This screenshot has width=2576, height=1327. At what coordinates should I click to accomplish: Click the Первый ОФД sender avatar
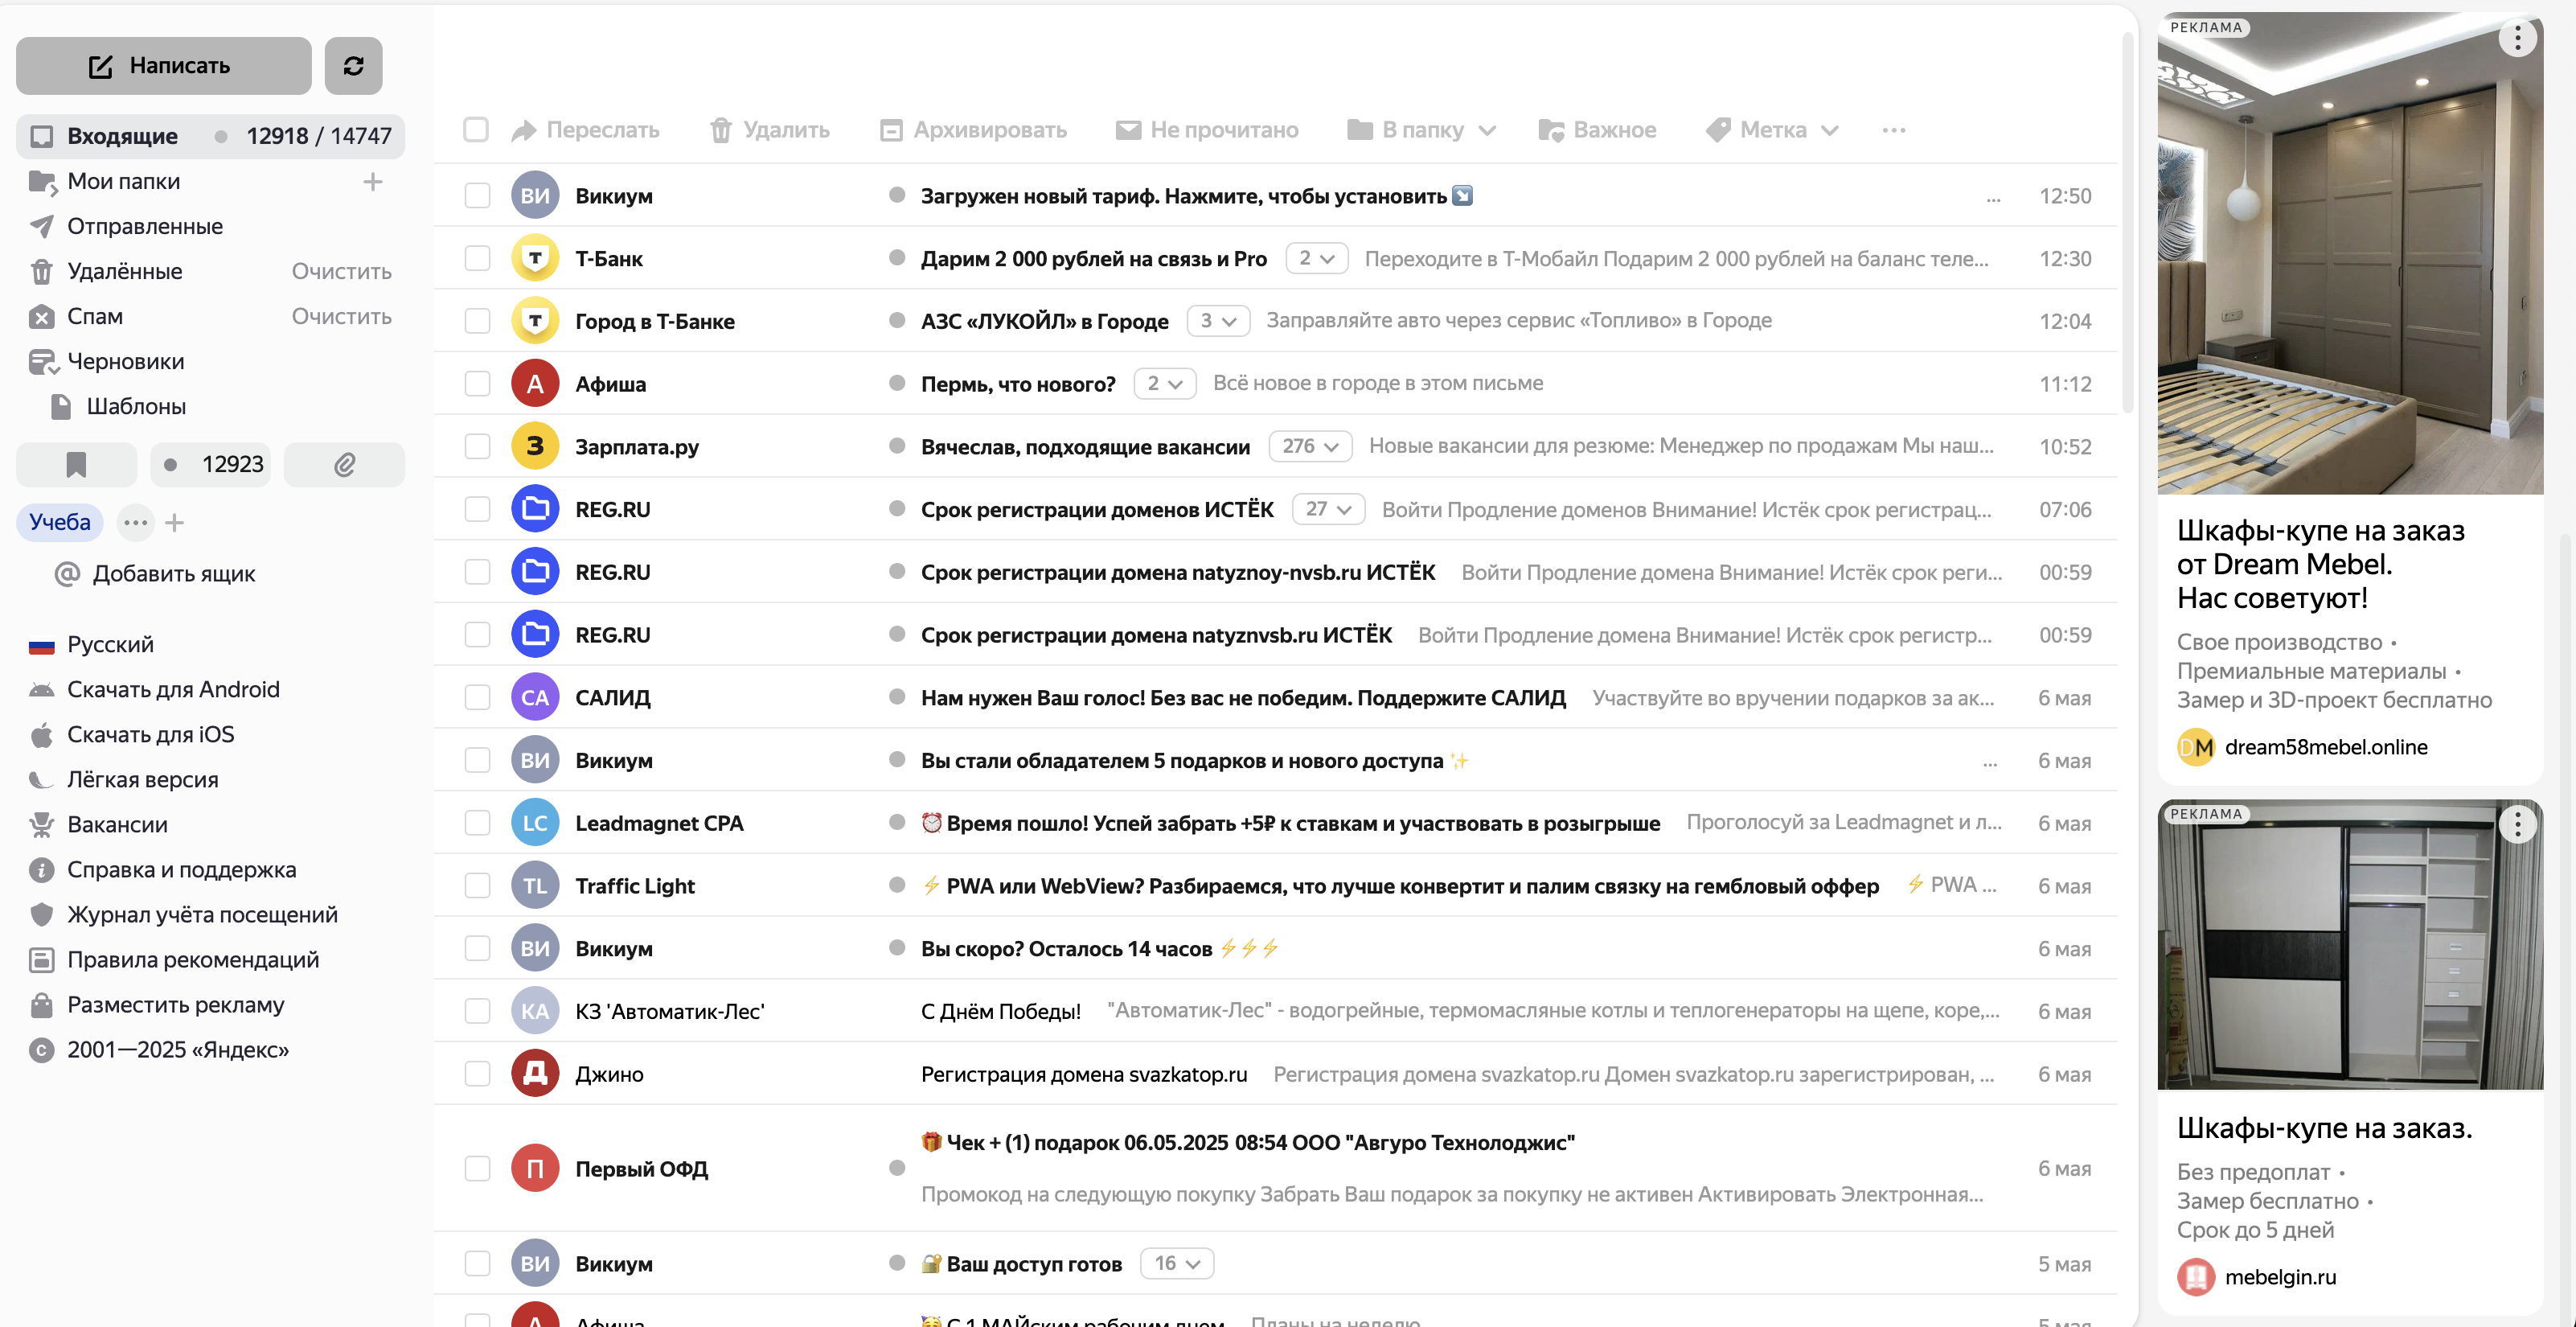tap(535, 1168)
